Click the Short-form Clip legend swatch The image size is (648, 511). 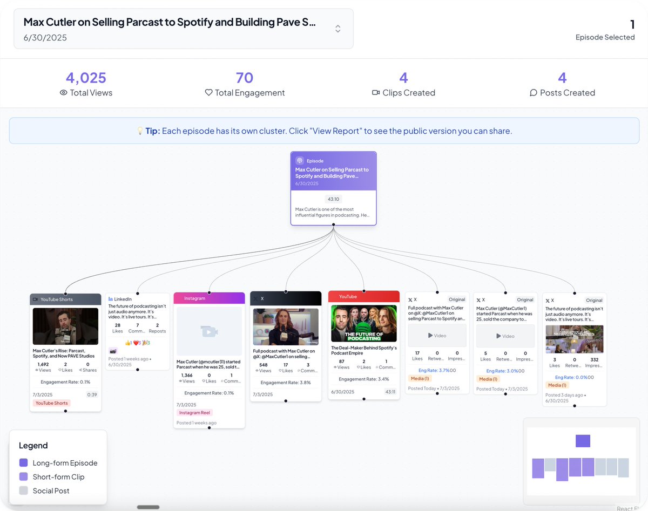coord(23,477)
